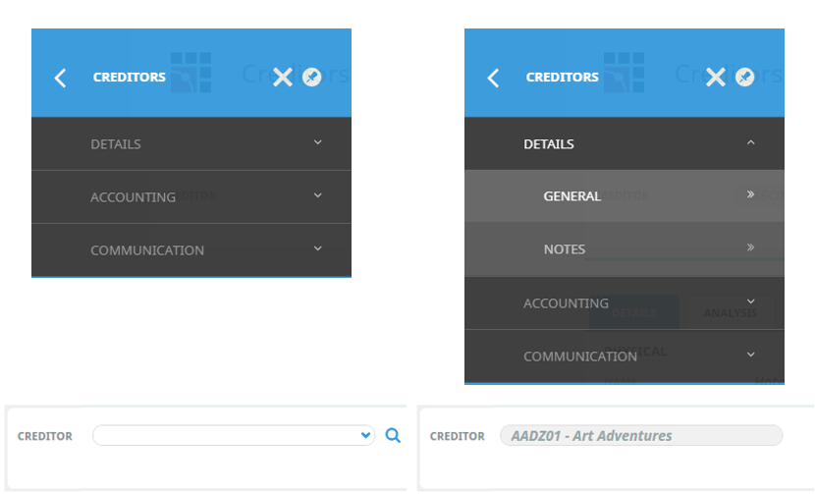Screen dimensions: 815x494
Task: Open the Notes submenu item
Action: click(565, 249)
